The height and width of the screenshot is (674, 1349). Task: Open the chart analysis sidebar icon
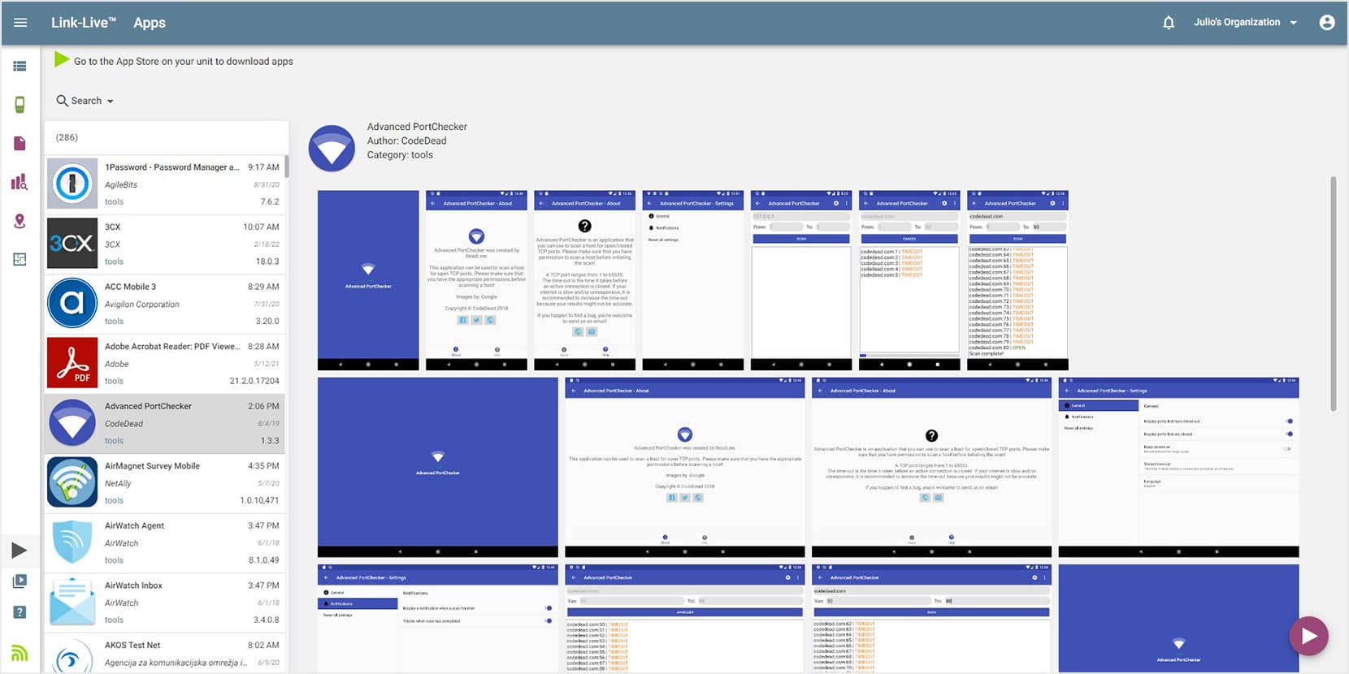(x=20, y=182)
